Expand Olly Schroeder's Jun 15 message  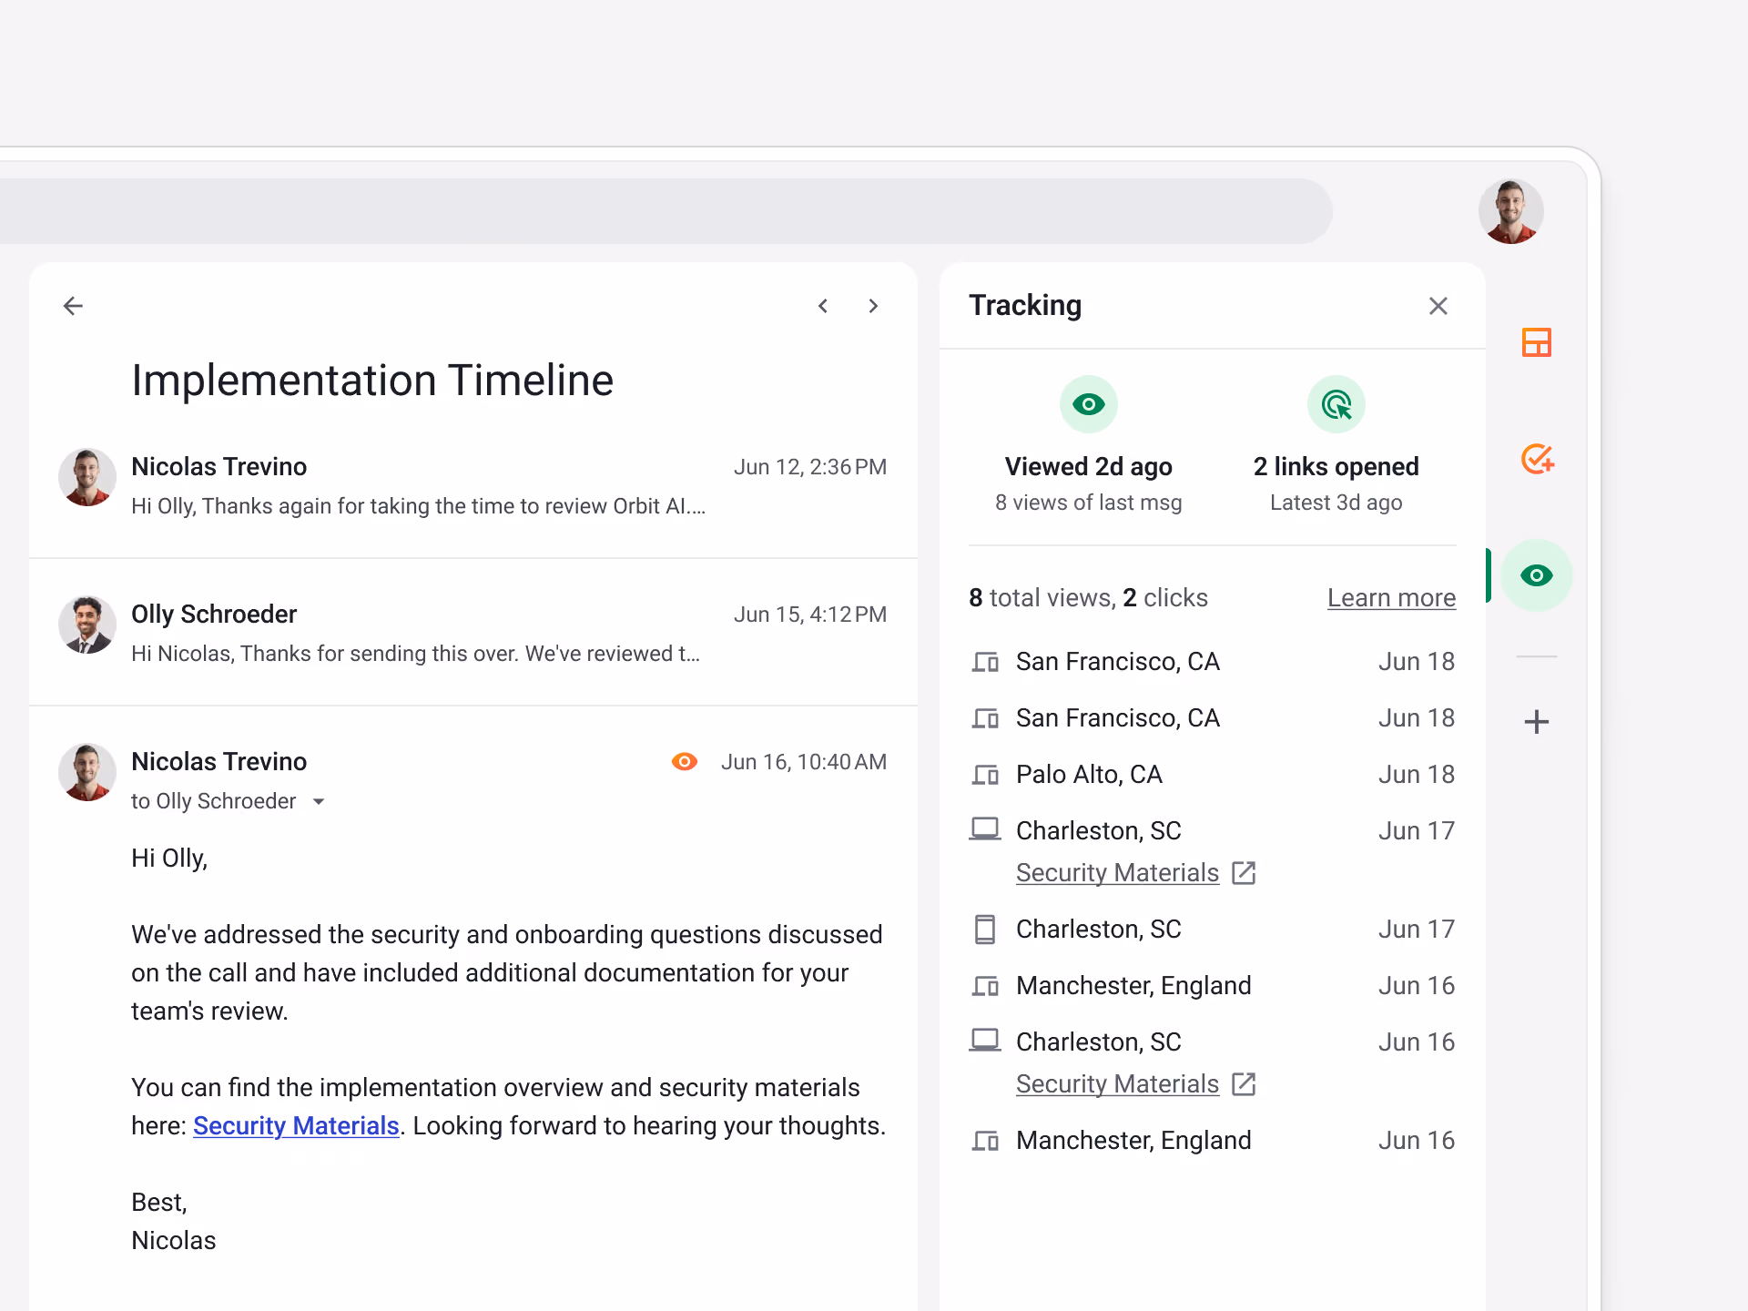[473, 632]
